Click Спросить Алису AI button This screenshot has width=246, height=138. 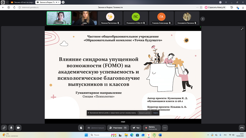tap(215, 7)
